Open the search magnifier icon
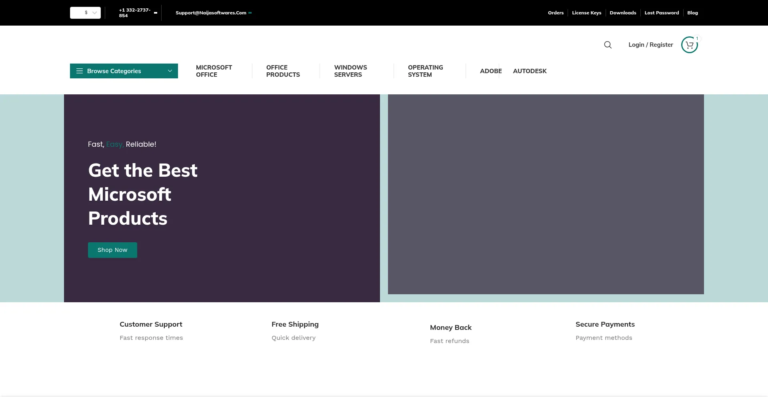This screenshot has height=397, width=768. click(x=608, y=45)
